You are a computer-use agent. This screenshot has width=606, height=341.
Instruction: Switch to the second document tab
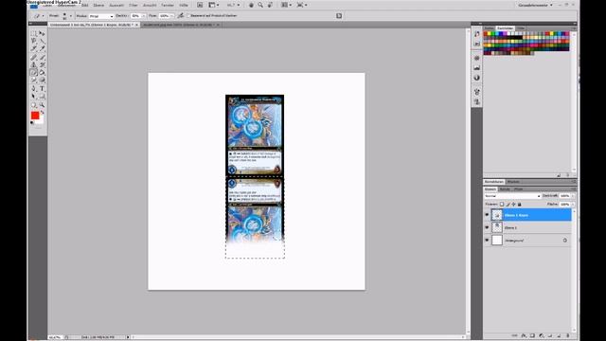pos(180,25)
